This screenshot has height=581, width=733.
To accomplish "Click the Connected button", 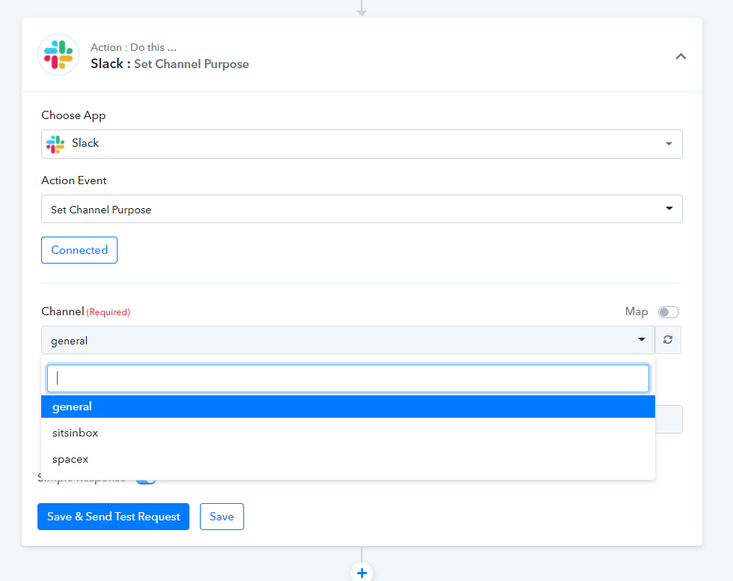I will (x=79, y=250).
